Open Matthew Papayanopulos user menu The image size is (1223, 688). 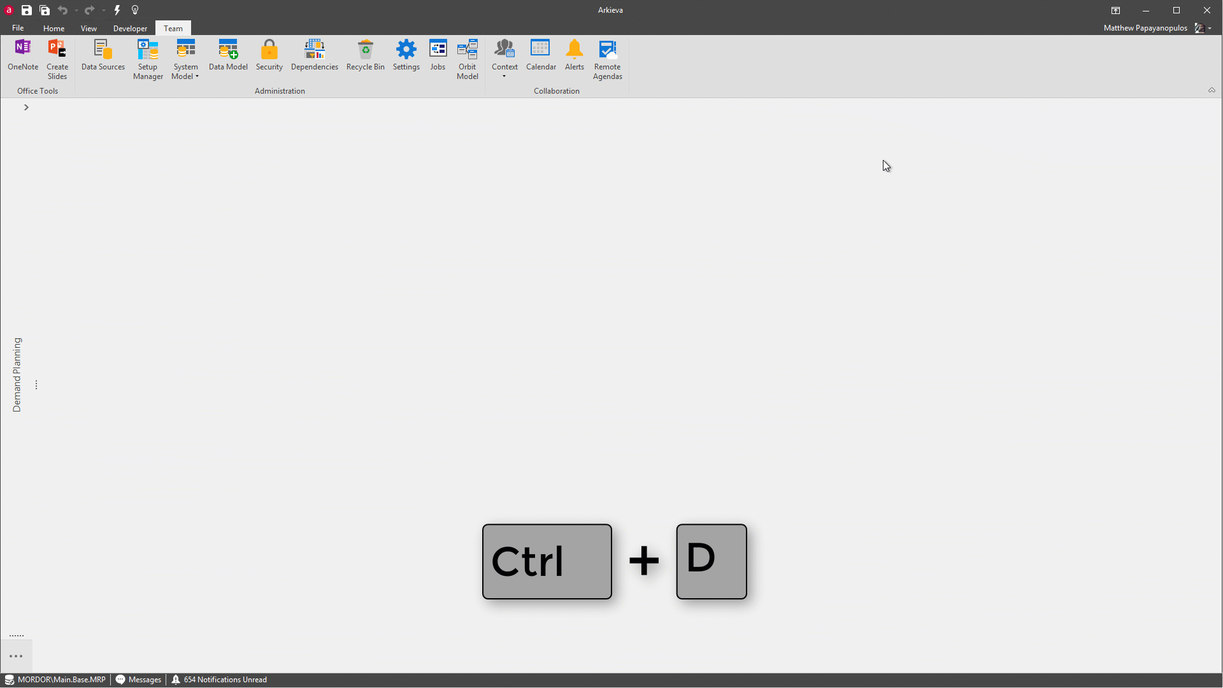point(1157,28)
